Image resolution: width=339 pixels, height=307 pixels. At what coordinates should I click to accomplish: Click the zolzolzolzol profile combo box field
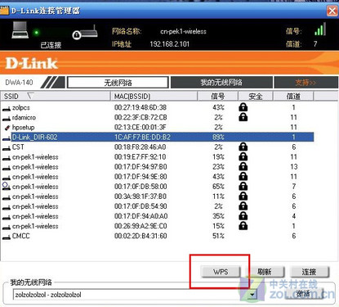(135, 295)
